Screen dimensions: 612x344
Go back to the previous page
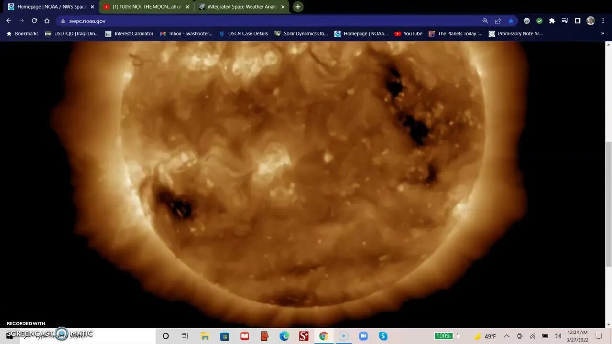9,21
